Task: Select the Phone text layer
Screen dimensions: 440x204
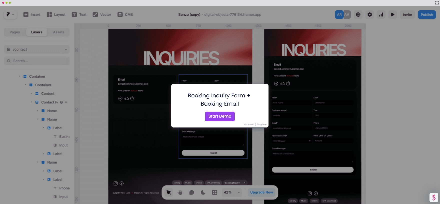Action: click(x=37, y=188)
